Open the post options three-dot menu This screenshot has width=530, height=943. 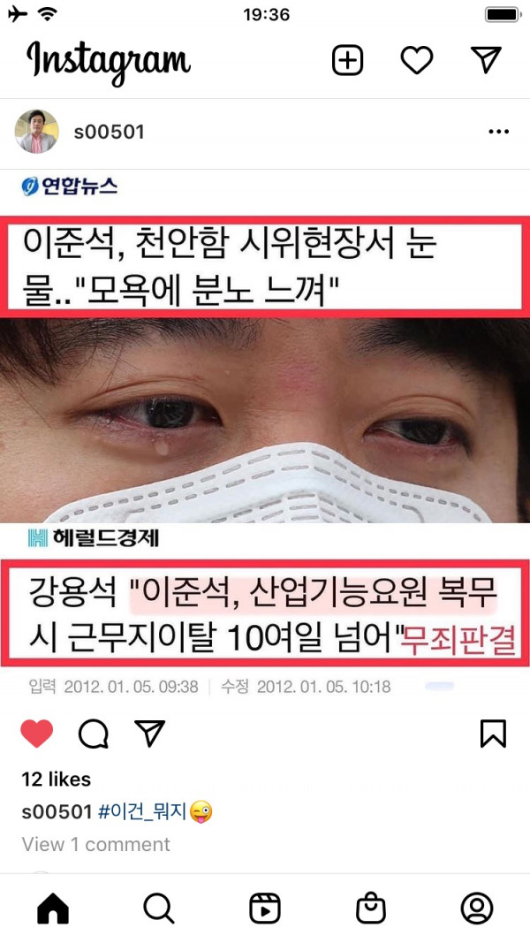tap(499, 132)
